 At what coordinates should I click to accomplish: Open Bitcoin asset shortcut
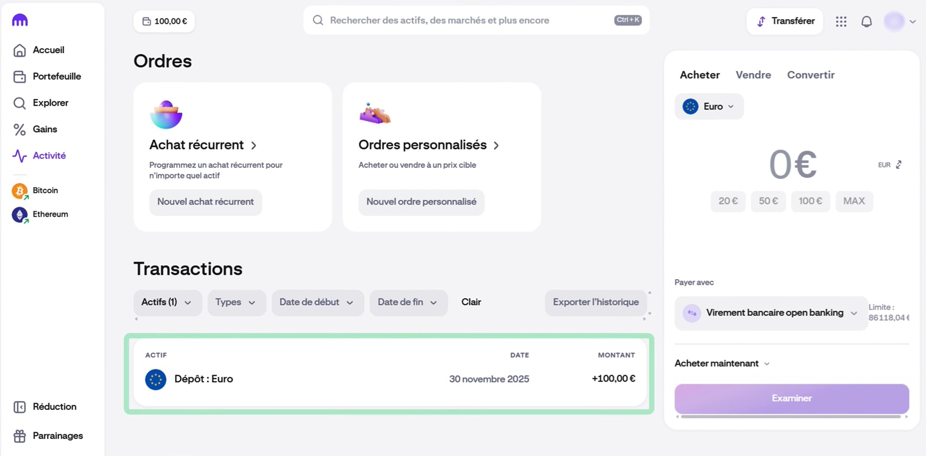tap(36, 191)
